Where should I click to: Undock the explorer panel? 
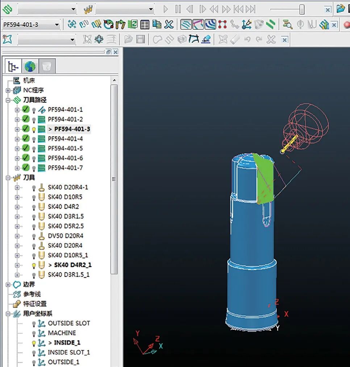[x=108, y=52]
